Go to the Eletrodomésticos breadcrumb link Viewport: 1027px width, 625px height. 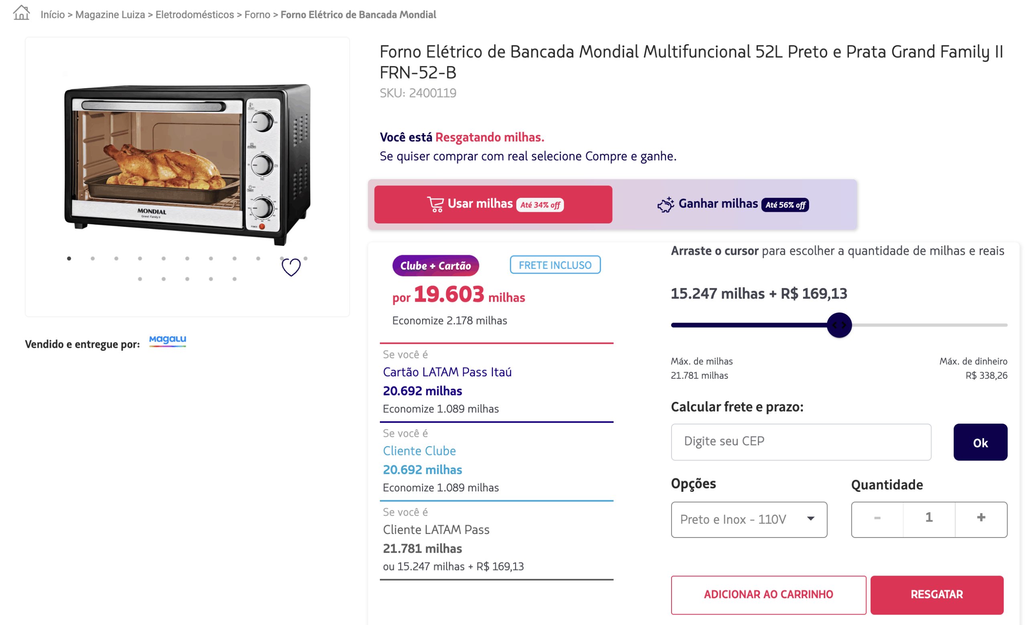click(x=195, y=15)
